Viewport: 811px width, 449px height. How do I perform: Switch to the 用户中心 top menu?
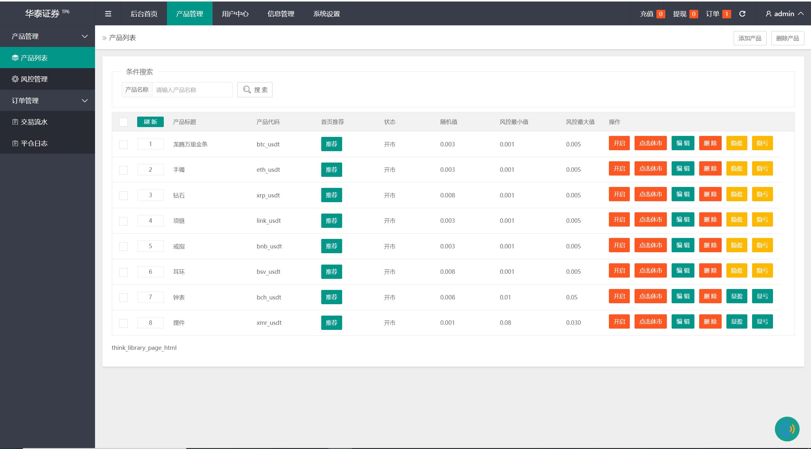click(235, 14)
